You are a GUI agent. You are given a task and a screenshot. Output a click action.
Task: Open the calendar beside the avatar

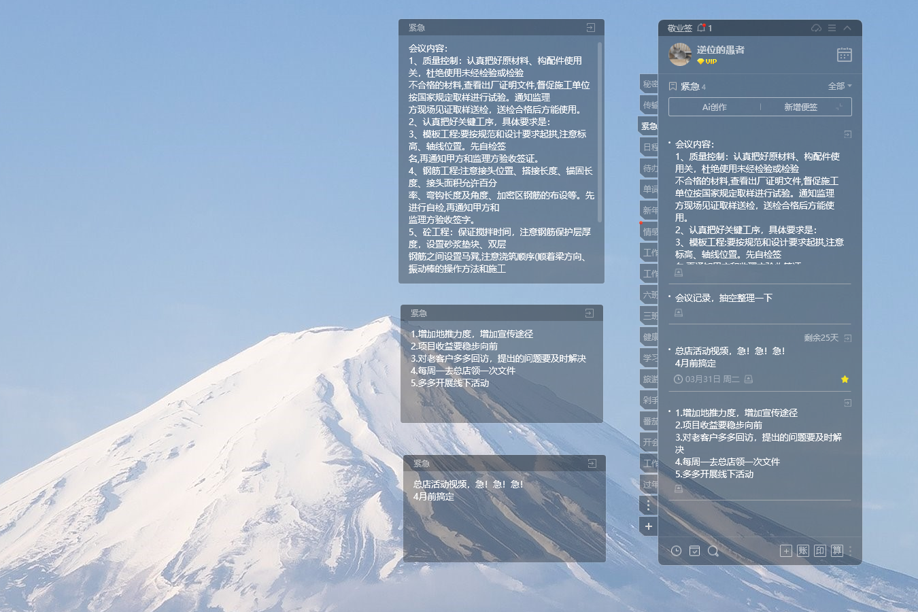click(x=844, y=54)
